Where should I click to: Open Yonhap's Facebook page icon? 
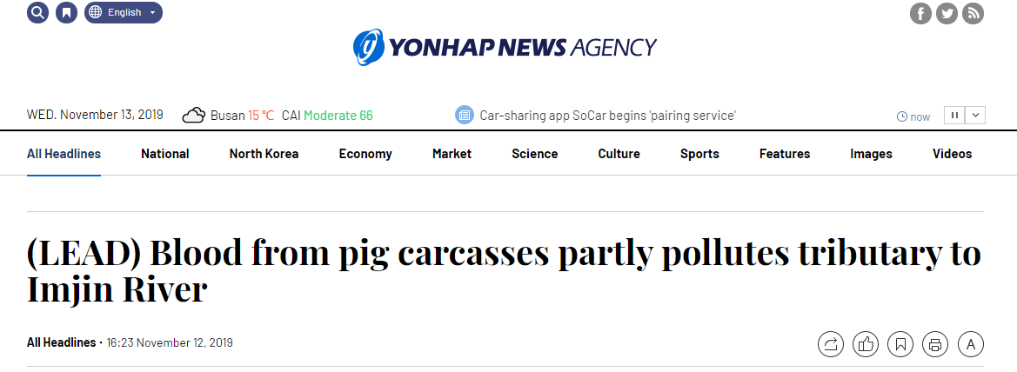pos(920,14)
